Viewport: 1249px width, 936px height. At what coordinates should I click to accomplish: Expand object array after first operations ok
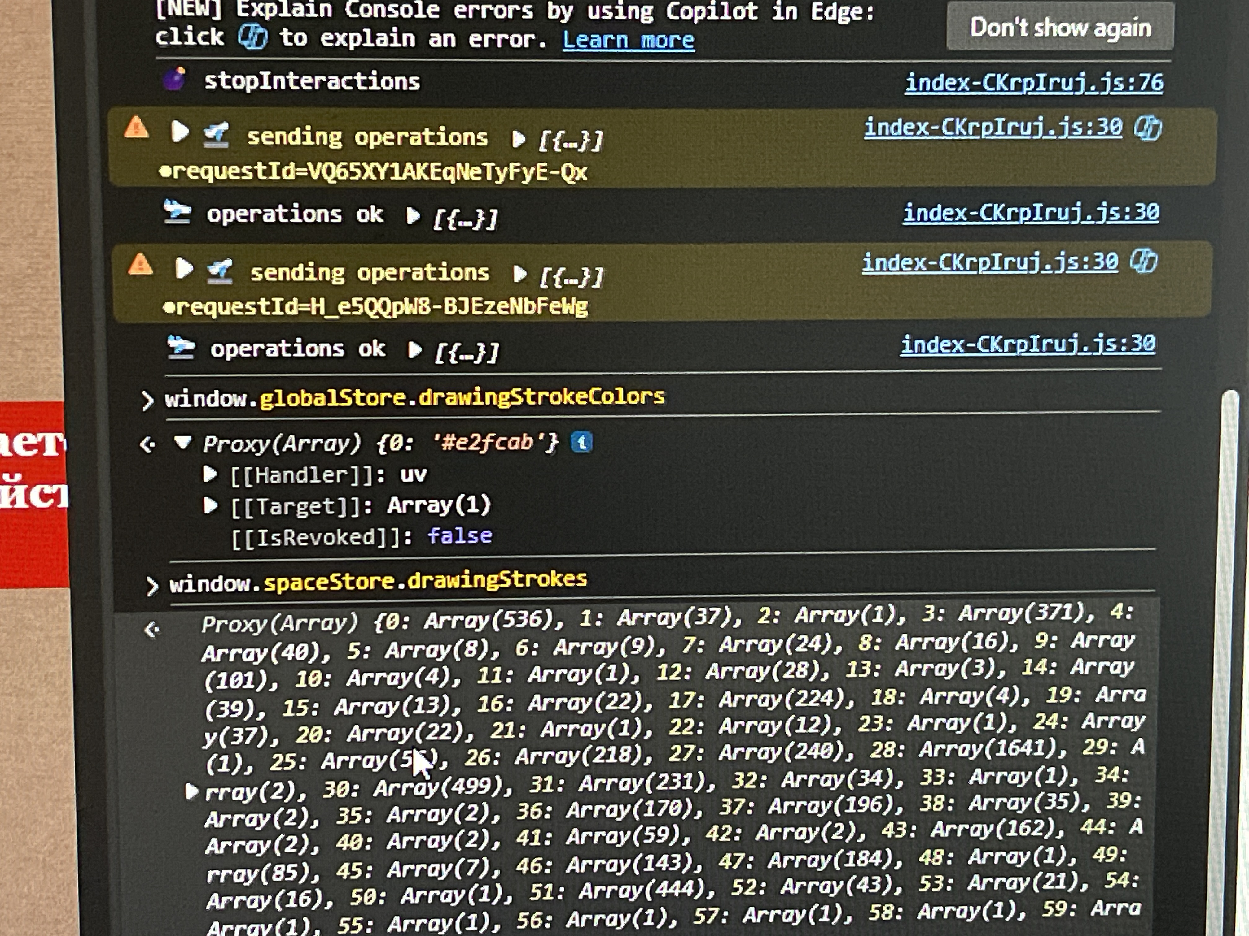[413, 215]
